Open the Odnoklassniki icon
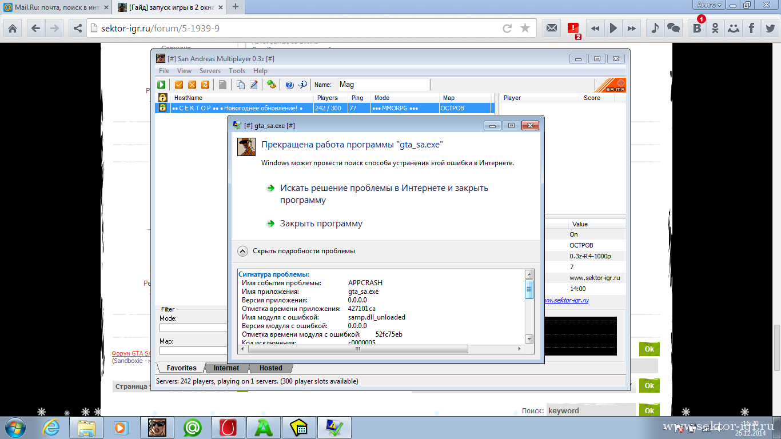Screen dimensions: 781x439 pos(715,27)
